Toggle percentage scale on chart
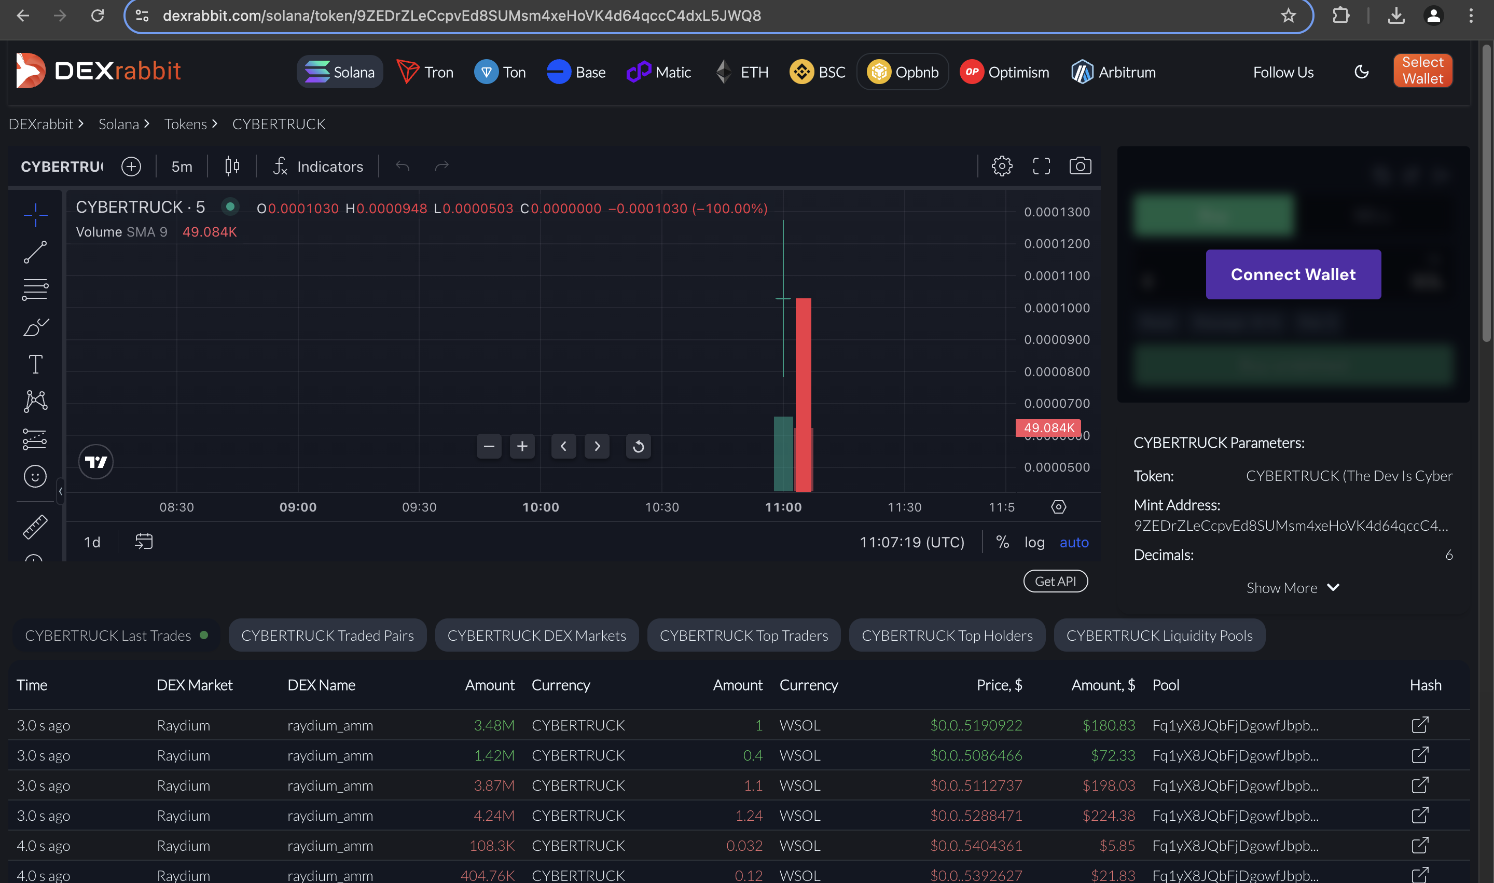The image size is (1494, 883). point(1003,542)
